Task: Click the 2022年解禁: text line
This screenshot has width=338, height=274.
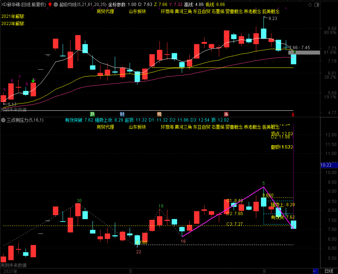Action: coord(13,23)
